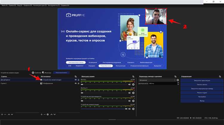Click the image source type icon for Изображение
This screenshot has width=224, height=125.
[41, 83]
